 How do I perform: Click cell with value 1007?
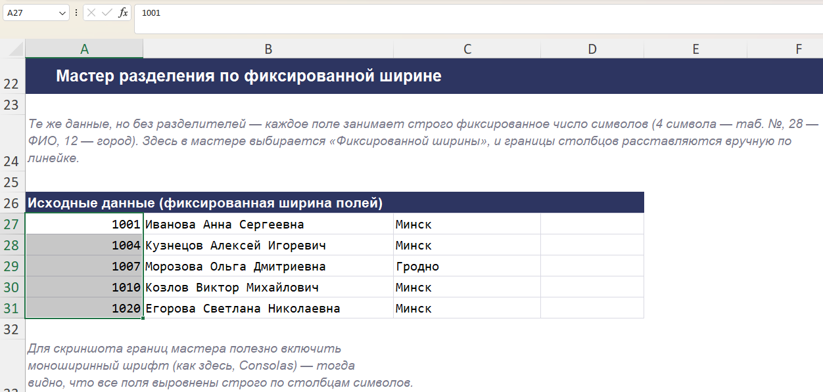click(84, 266)
